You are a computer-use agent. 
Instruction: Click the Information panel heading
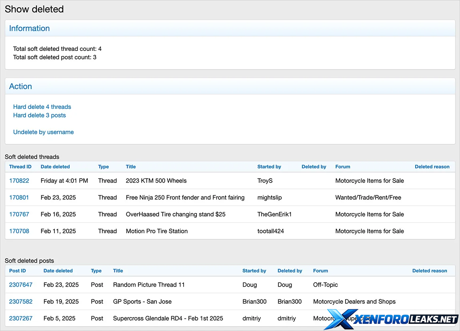[30, 28]
